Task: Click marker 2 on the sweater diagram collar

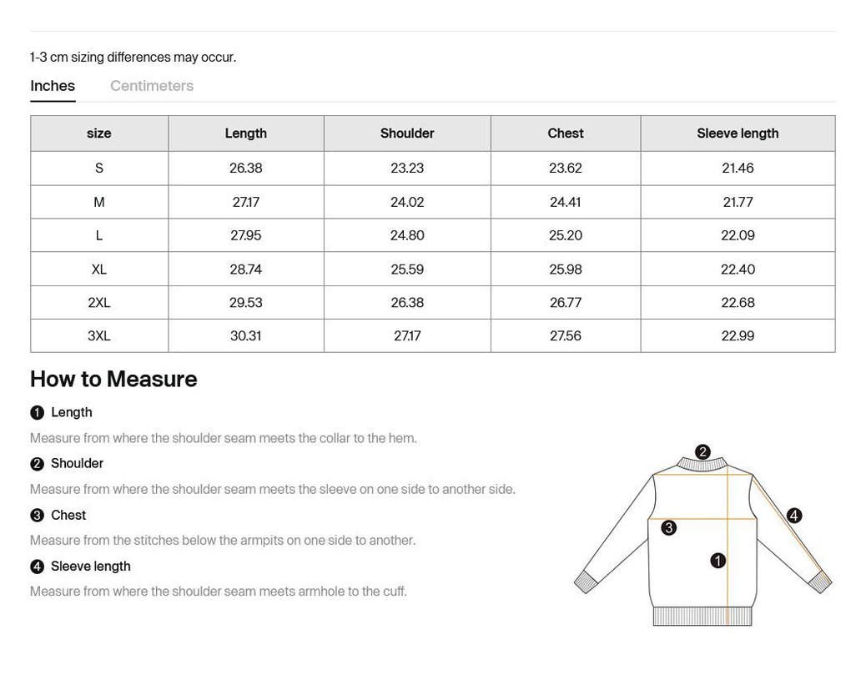Action: [702, 452]
